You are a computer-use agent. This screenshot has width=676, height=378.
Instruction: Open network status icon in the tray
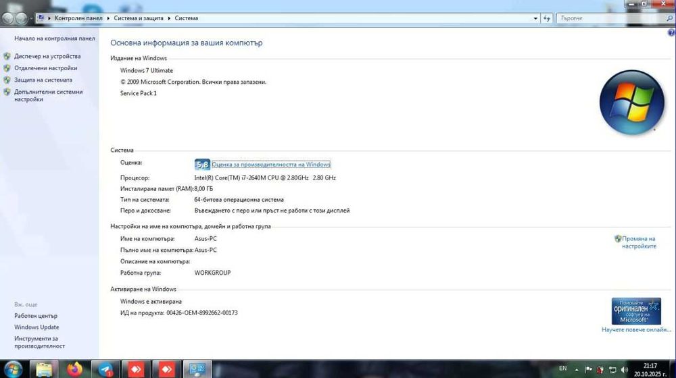pos(612,369)
